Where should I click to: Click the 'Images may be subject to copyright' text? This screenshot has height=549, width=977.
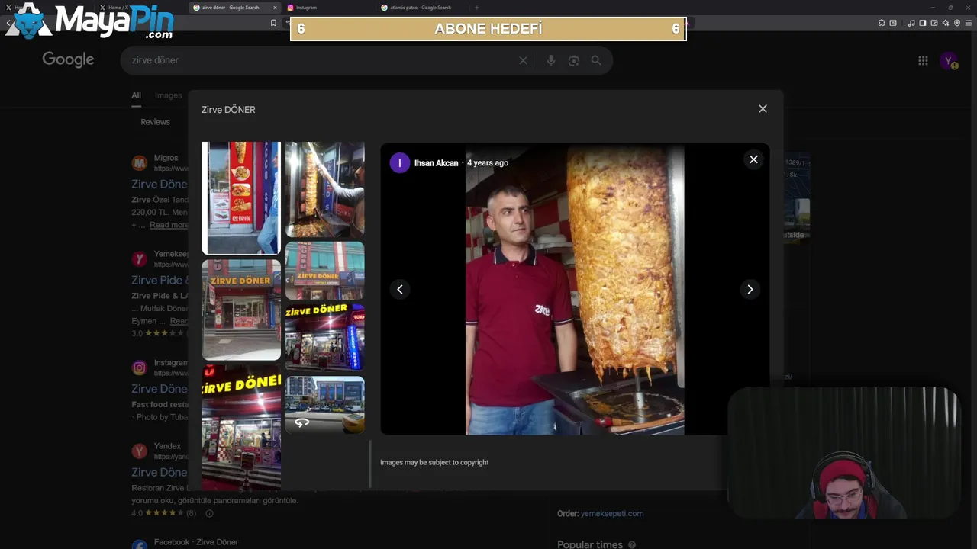click(434, 463)
